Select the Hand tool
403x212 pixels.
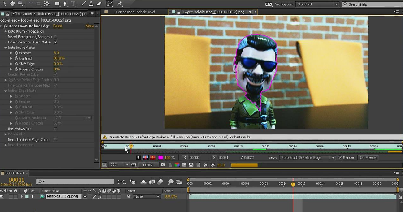13,4
